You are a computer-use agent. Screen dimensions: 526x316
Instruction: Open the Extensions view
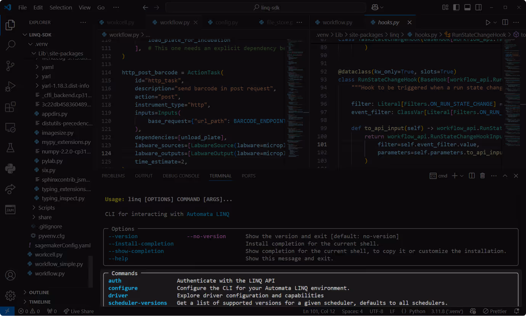[10, 107]
